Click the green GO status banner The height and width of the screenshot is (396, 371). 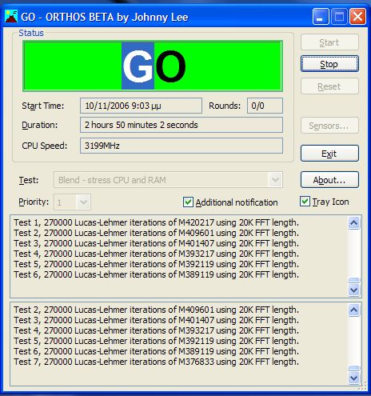[x=153, y=66]
